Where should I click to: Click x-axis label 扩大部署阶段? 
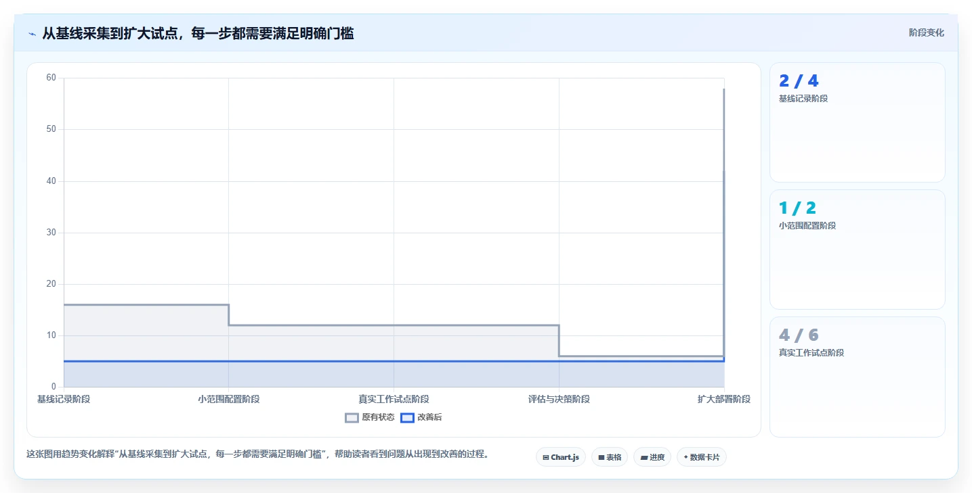point(724,399)
